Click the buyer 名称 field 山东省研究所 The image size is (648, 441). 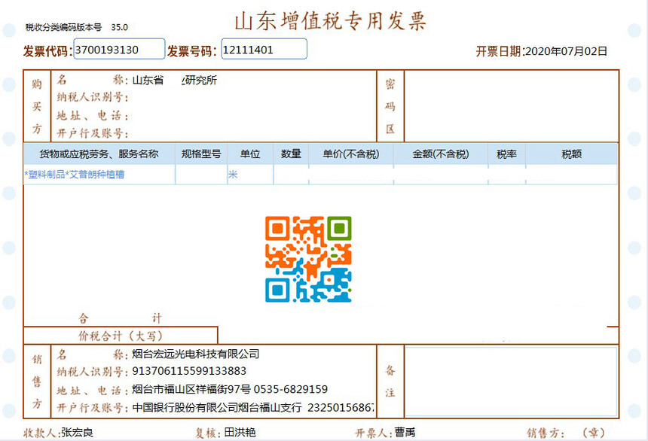(175, 81)
